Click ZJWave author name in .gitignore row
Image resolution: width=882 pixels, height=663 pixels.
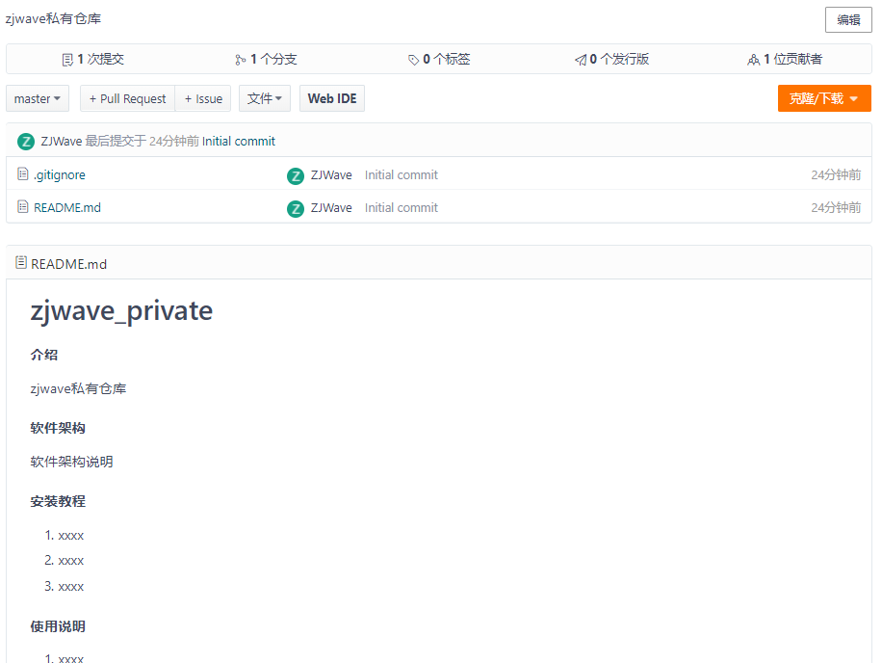tap(331, 175)
